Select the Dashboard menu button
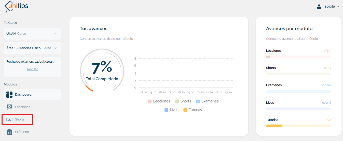Image resolution: width=343 pixels, height=141 pixels. [32, 95]
